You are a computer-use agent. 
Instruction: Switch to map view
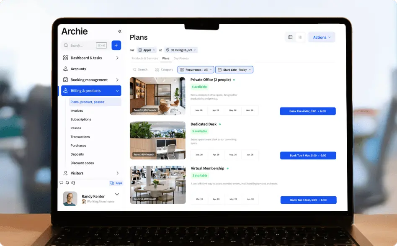290,37
